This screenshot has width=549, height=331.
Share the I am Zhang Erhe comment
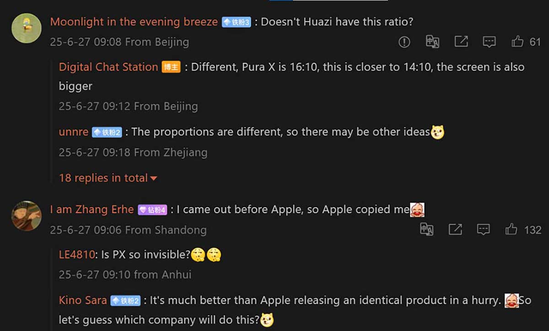coord(455,230)
